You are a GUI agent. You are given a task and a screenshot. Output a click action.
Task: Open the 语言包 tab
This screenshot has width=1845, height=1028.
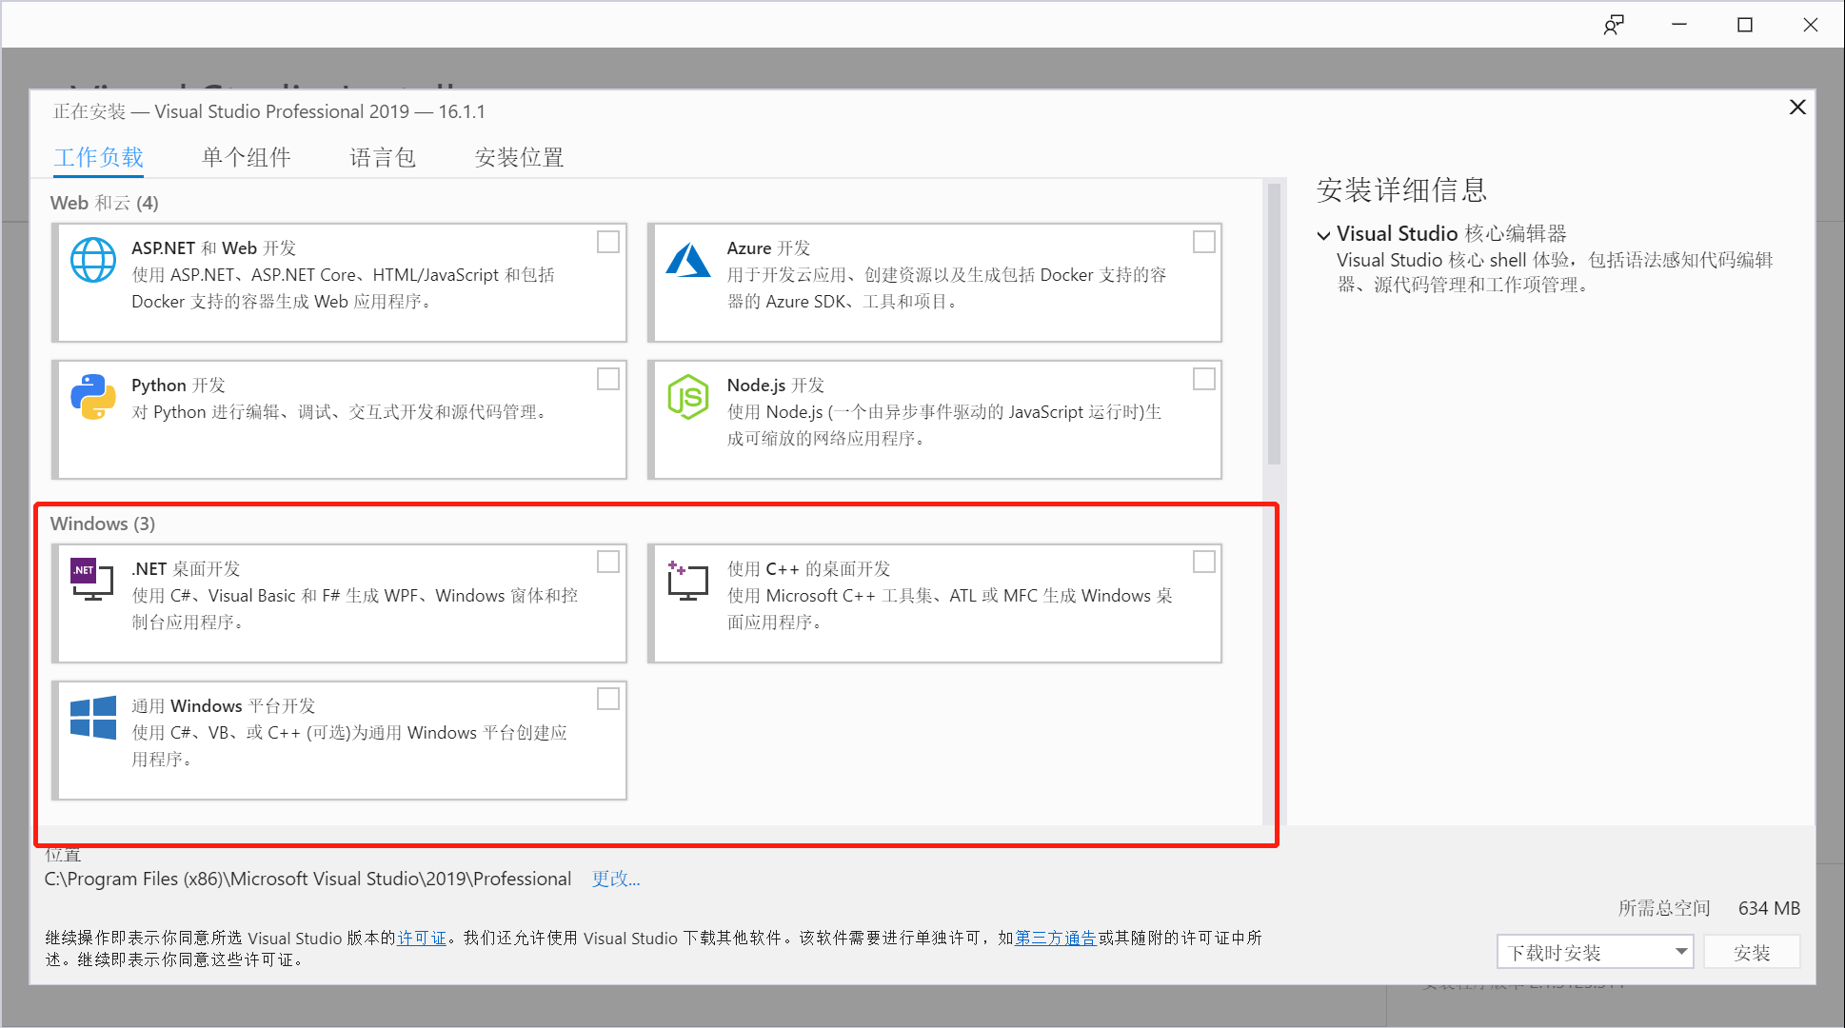click(383, 157)
